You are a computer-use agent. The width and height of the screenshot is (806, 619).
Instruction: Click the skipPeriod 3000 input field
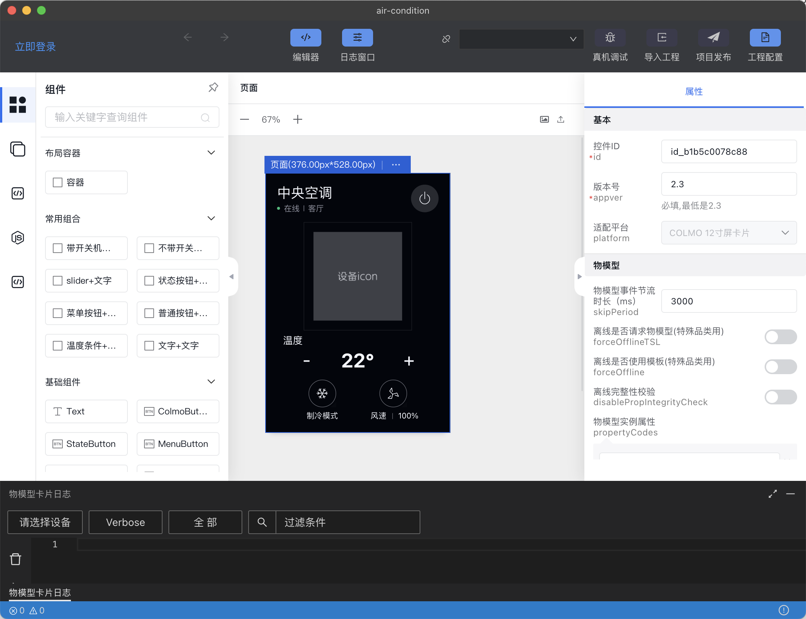coord(729,301)
